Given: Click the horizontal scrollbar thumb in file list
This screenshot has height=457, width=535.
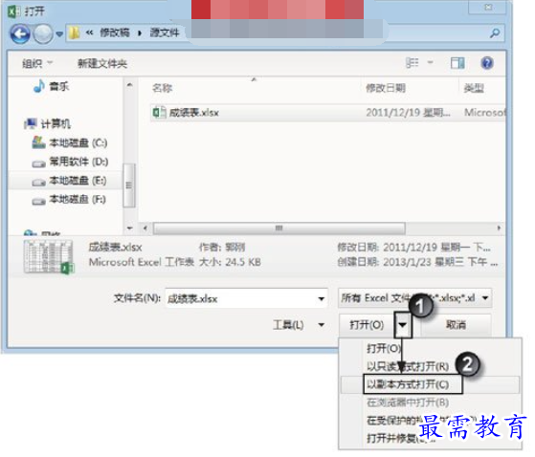Looking at the screenshot, I should tap(279, 228).
